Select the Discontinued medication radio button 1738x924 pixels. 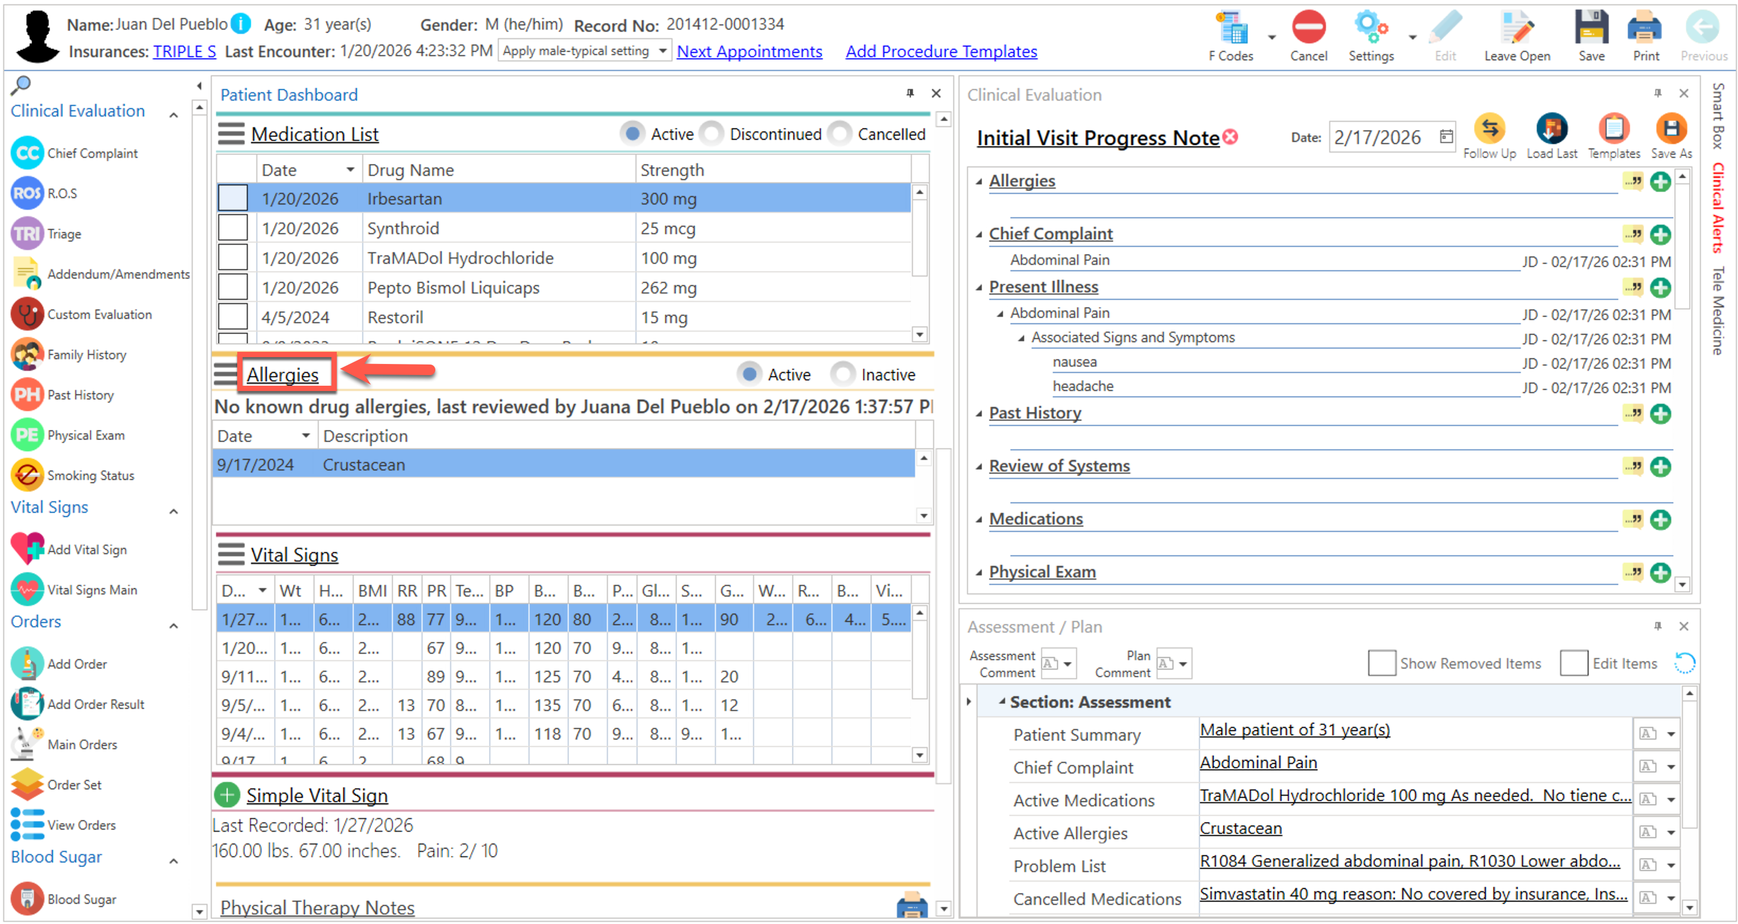712,134
